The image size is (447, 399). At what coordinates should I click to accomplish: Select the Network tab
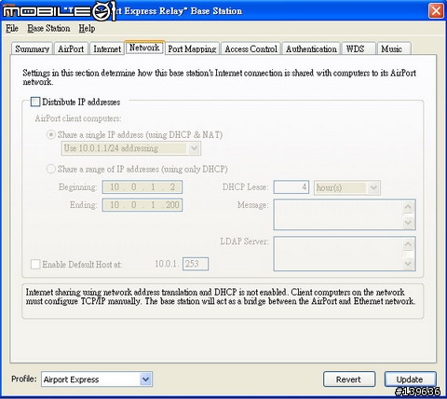coord(144,48)
